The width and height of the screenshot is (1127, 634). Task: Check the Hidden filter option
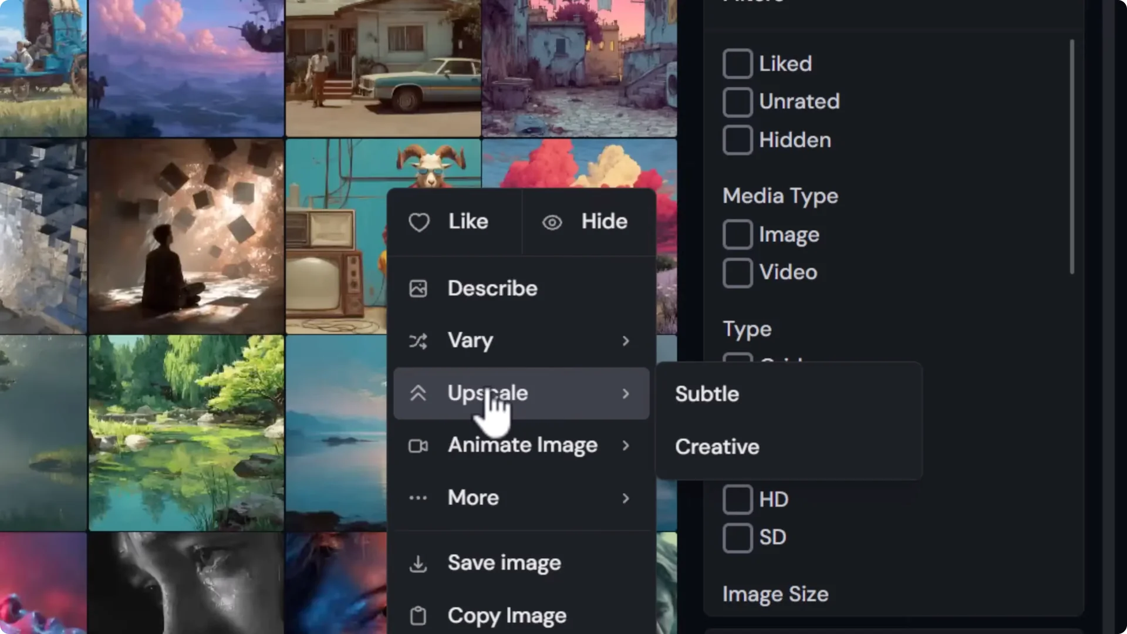(737, 140)
